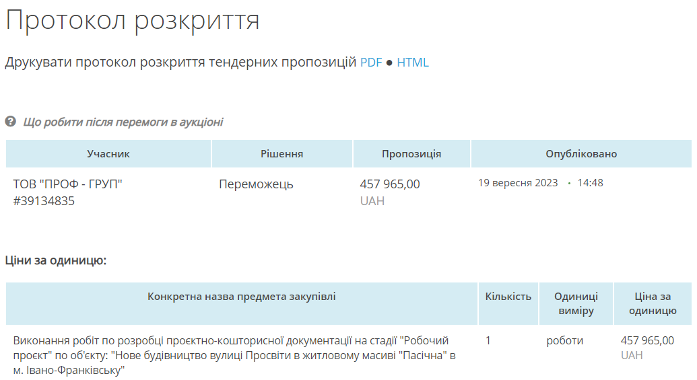Click the unit value 'роботи'

pyautogui.click(x=564, y=340)
